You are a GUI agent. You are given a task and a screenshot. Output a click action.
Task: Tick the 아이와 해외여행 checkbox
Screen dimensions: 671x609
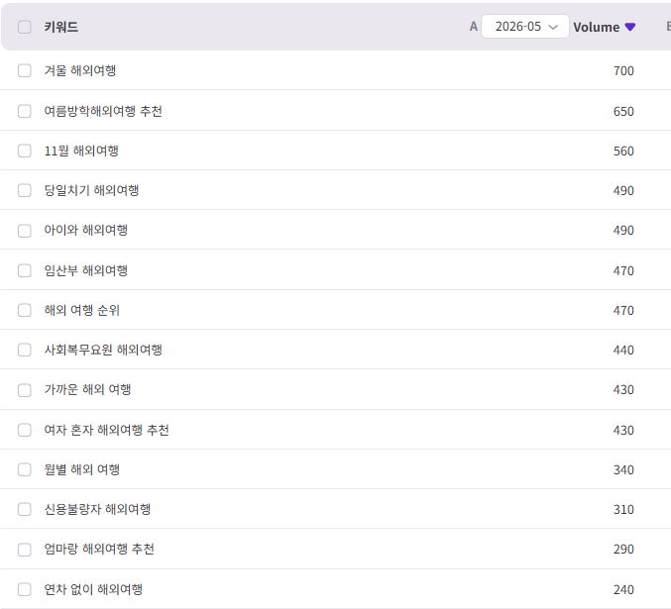pyautogui.click(x=25, y=231)
